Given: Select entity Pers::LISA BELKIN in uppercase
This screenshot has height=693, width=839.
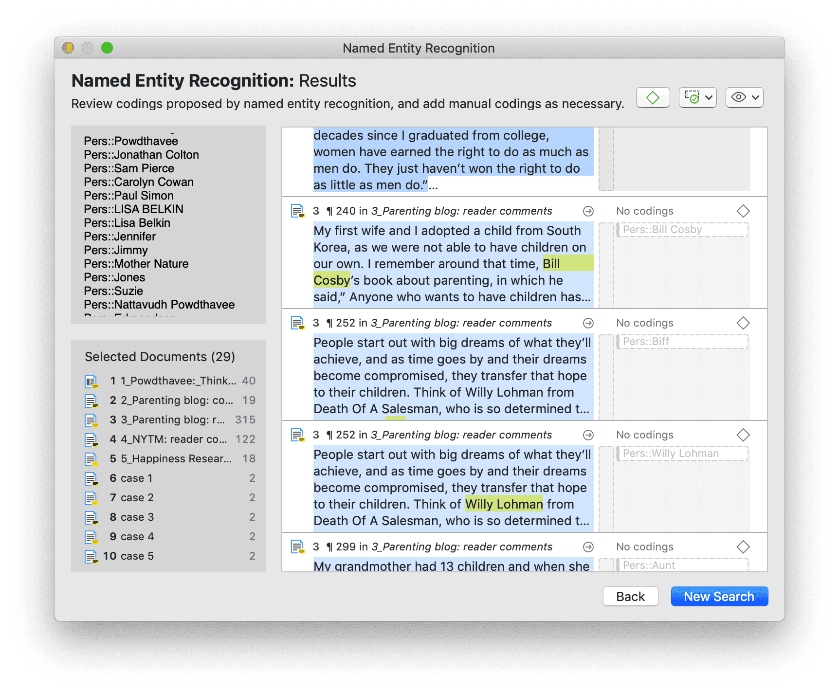Looking at the screenshot, I should pos(133,209).
